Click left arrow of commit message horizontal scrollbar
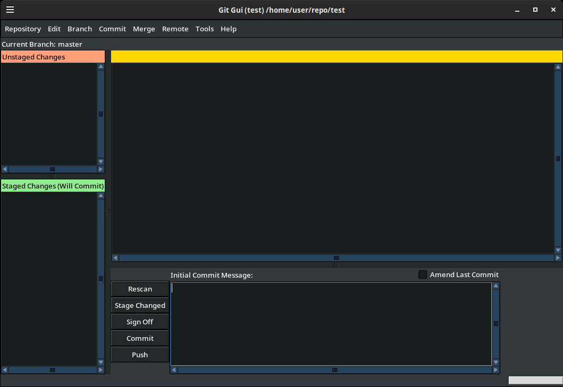563x387 pixels. 174,370
